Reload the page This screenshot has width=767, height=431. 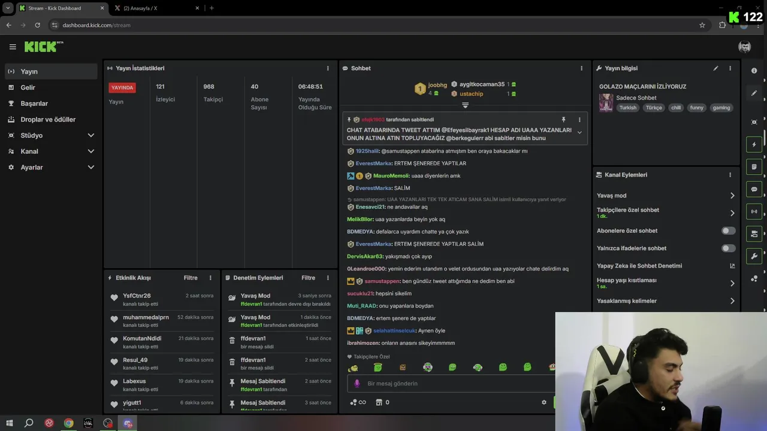click(37, 25)
